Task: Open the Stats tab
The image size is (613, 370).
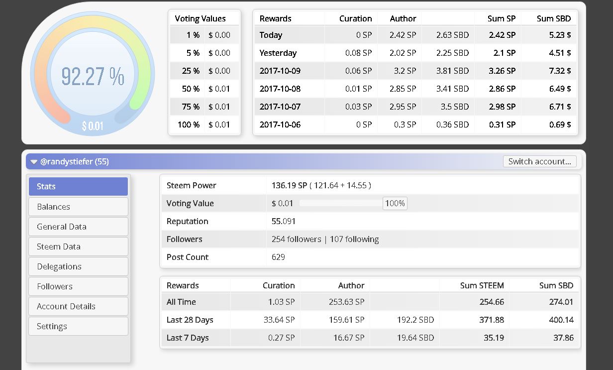Action: tap(78, 186)
